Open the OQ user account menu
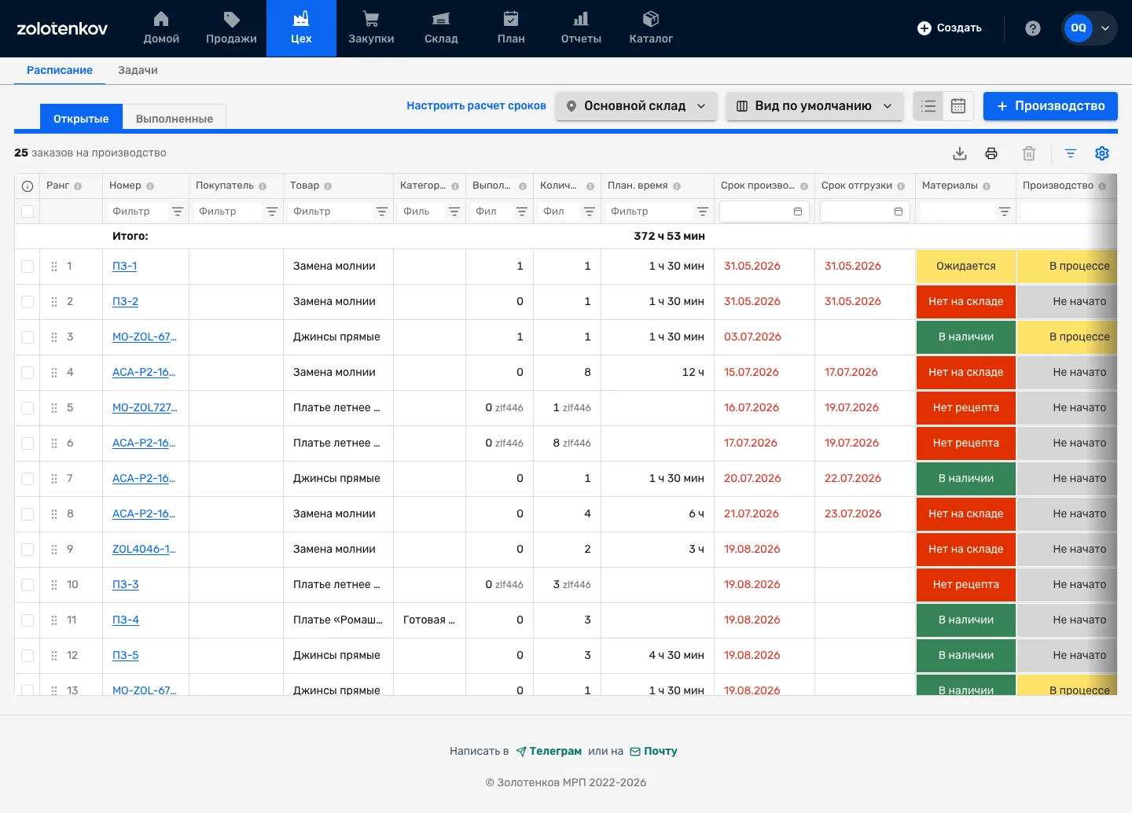 1090,28
